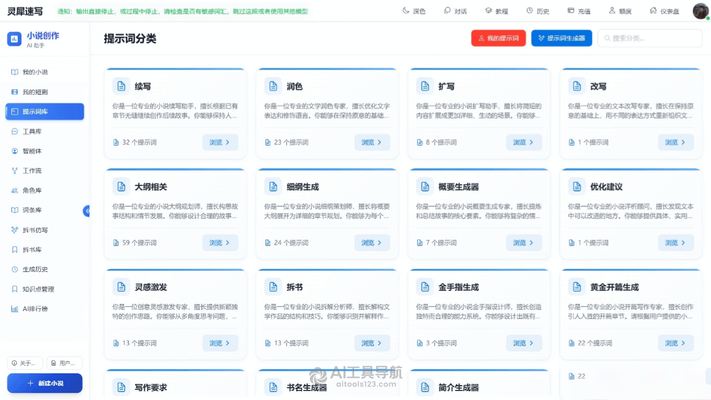Viewport: 711px width, 400px height.
Task: Click the 用户 button at sidebar bottom
Action: 65,363
